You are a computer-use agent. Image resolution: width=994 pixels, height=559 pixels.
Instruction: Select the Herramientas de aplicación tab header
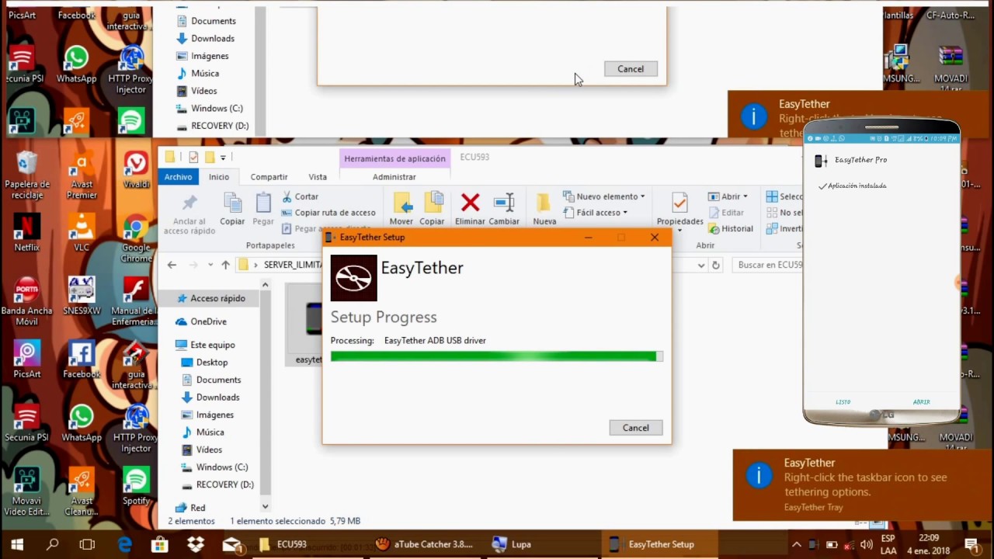coord(394,158)
